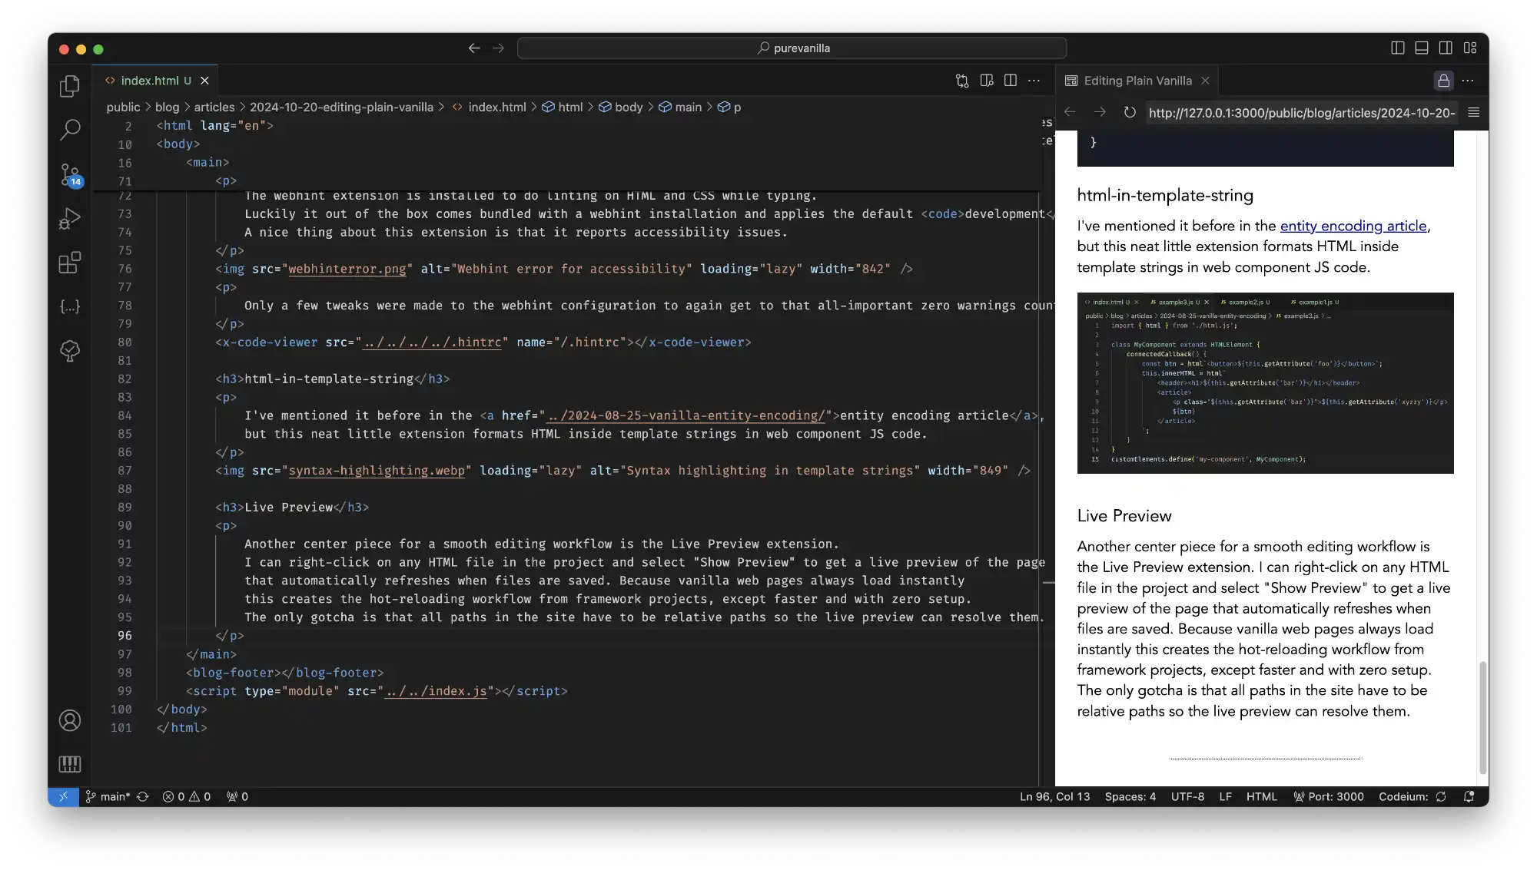The width and height of the screenshot is (1537, 870).
Task: Click the 'main' symbol breadcrumb
Action: [681, 107]
